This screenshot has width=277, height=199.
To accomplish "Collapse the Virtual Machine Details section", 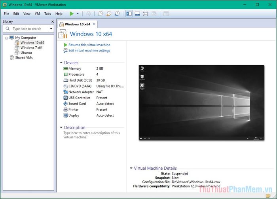I will click(x=131, y=168).
